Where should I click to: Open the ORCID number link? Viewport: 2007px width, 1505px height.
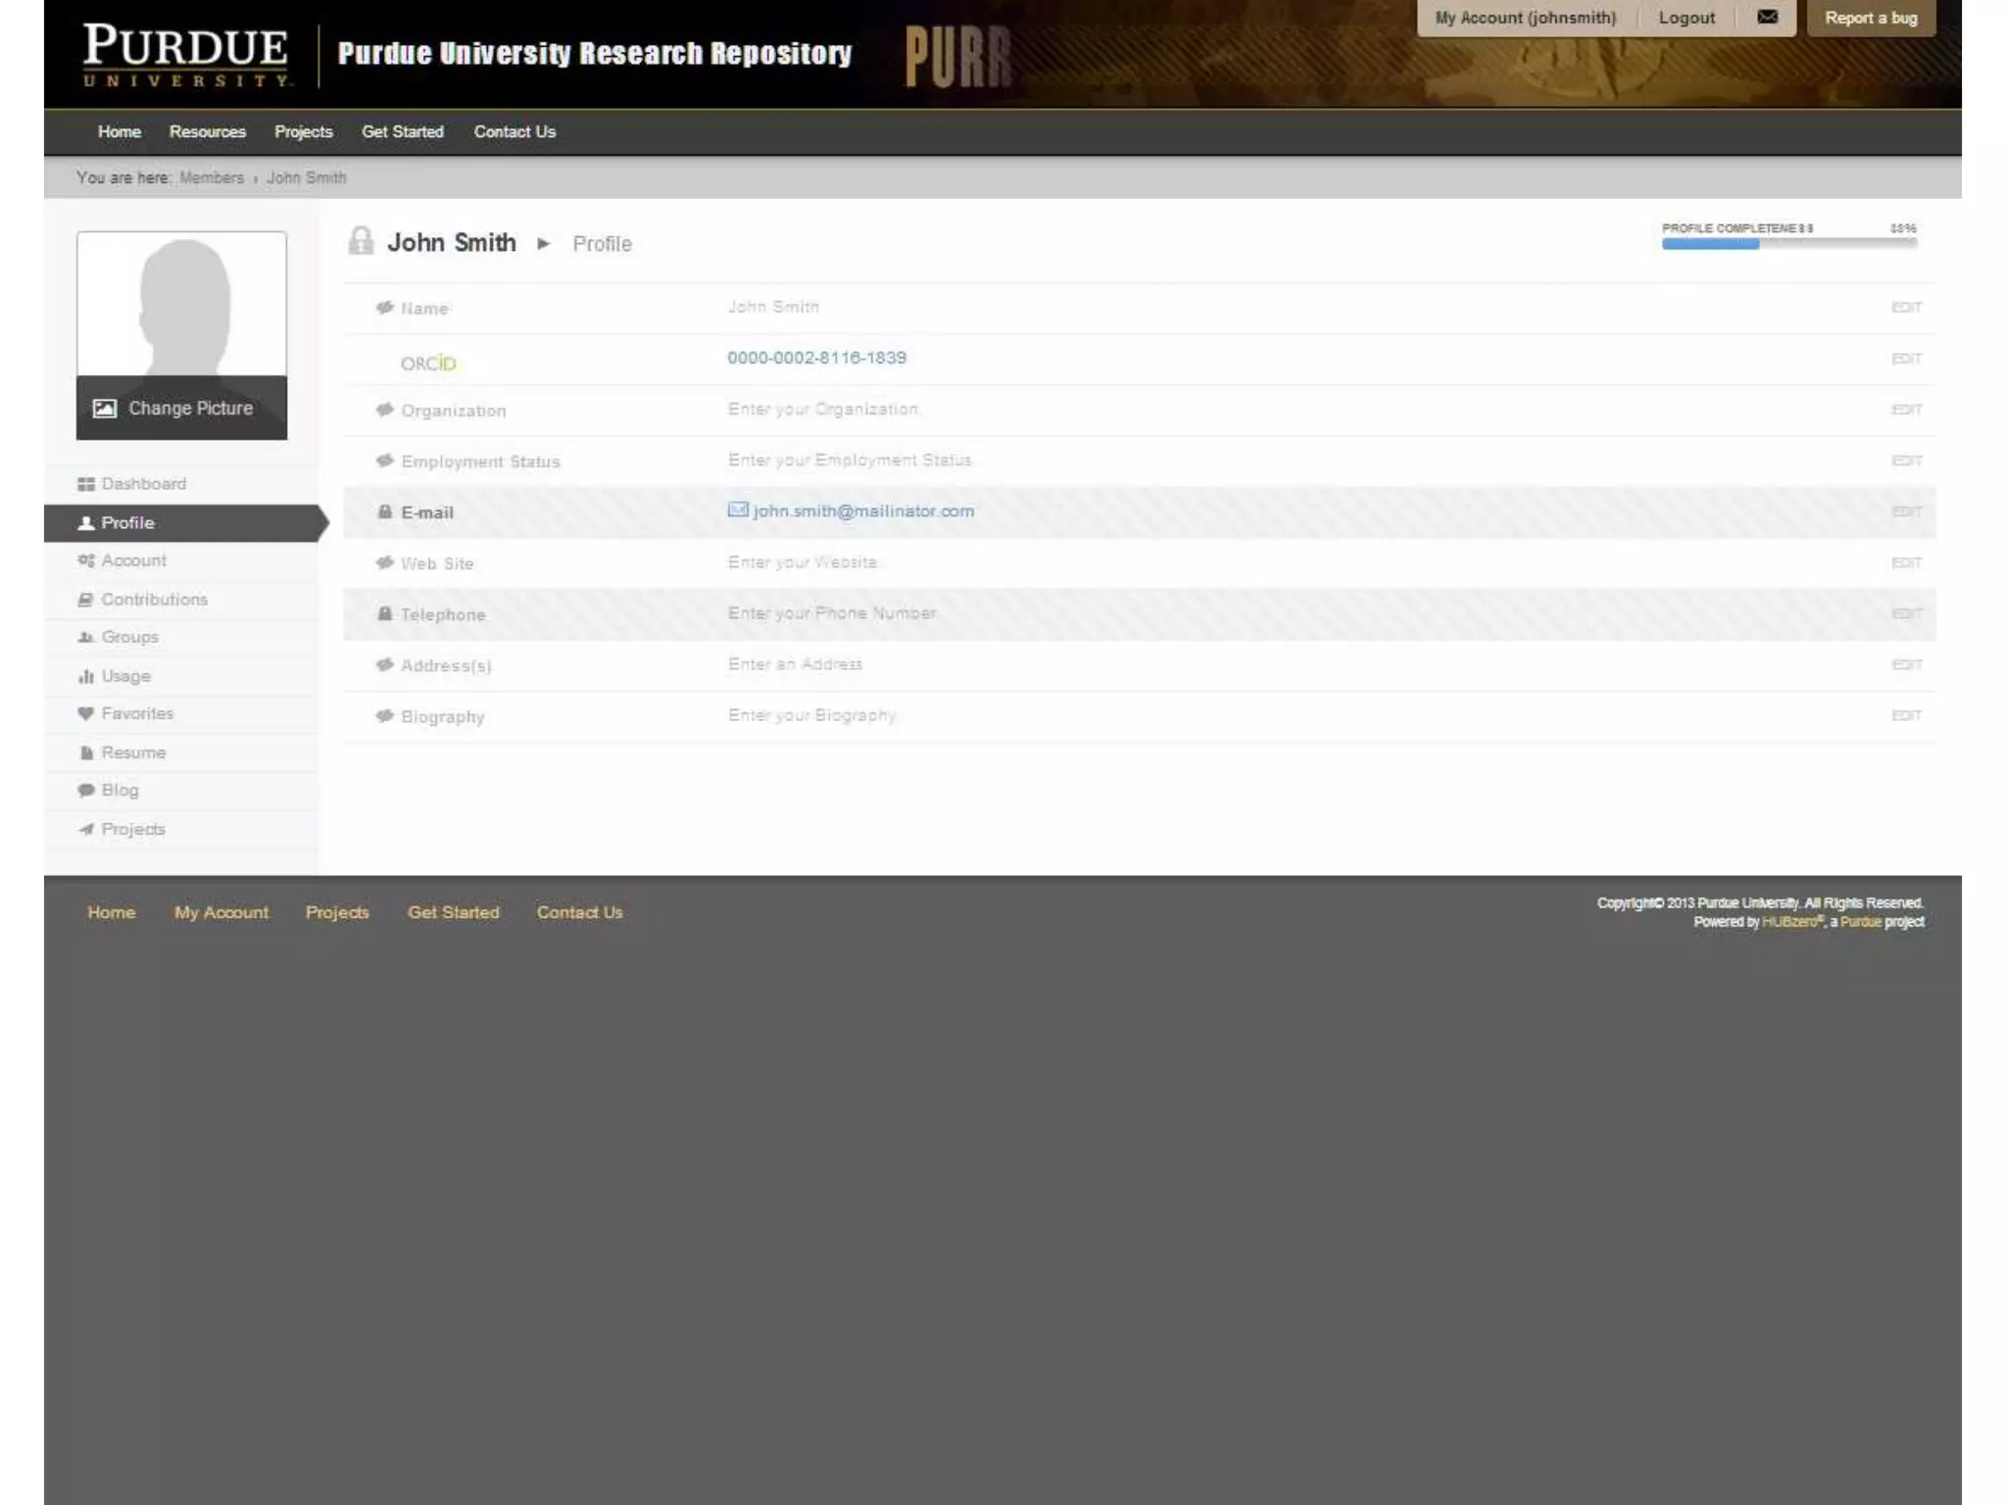pyautogui.click(x=816, y=358)
